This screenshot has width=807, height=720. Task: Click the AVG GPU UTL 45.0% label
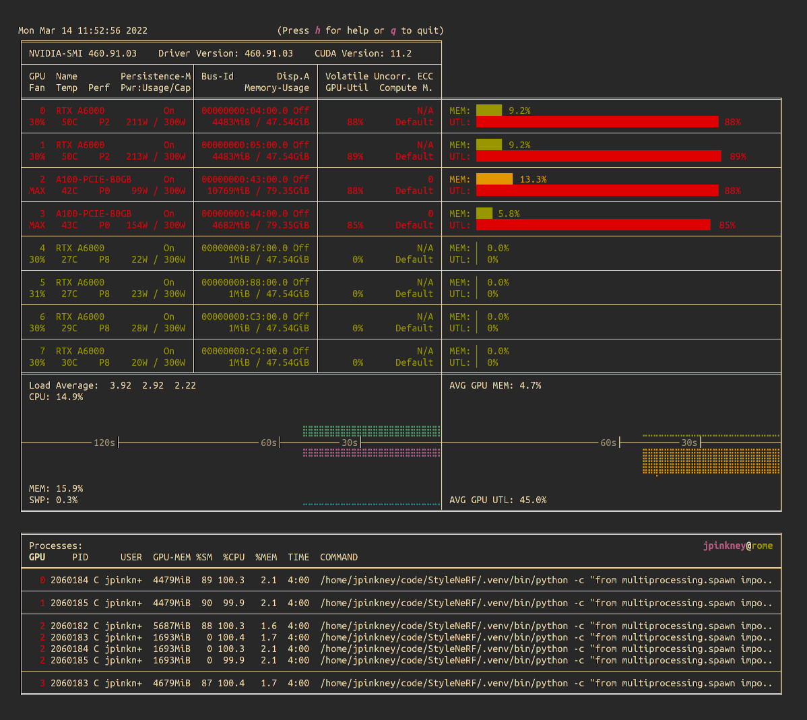pyautogui.click(x=498, y=500)
